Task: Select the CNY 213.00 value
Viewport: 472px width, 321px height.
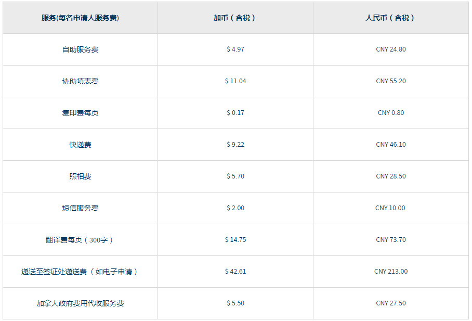Action: point(390,271)
